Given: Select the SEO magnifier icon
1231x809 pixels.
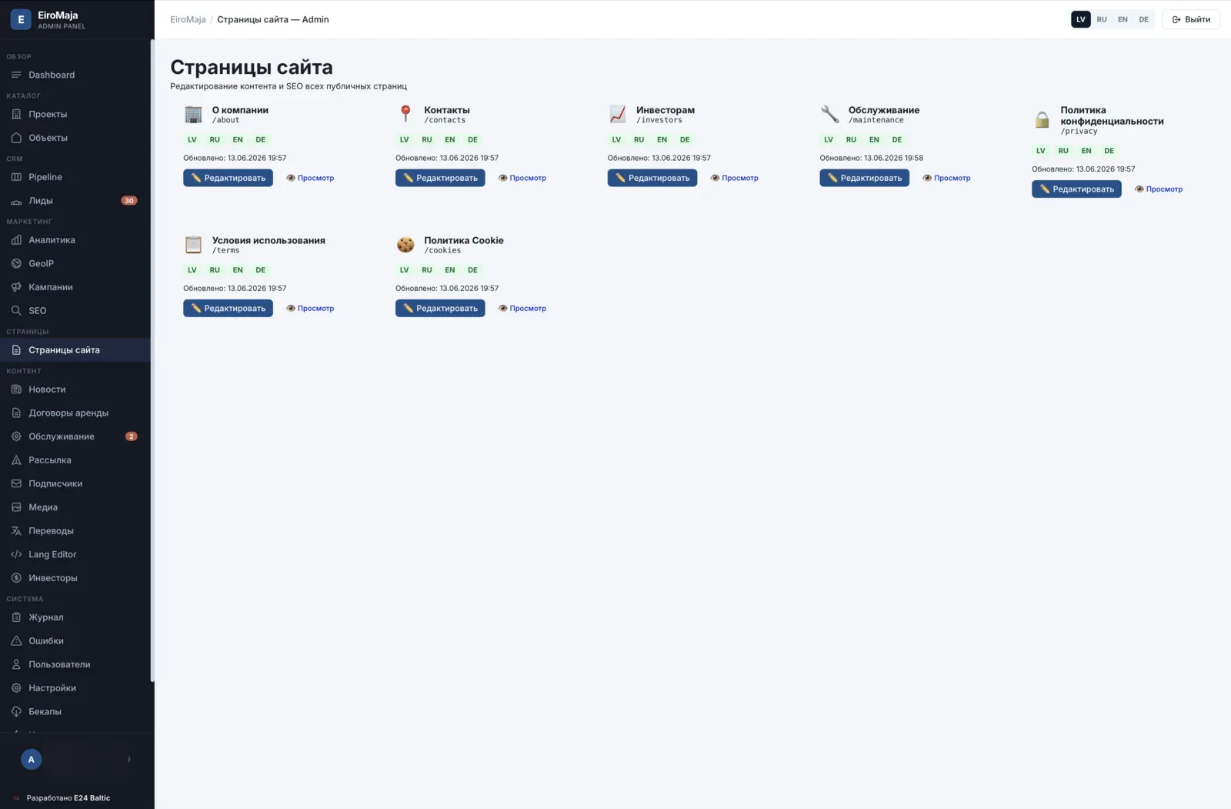Looking at the screenshot, I should point(16,310).
